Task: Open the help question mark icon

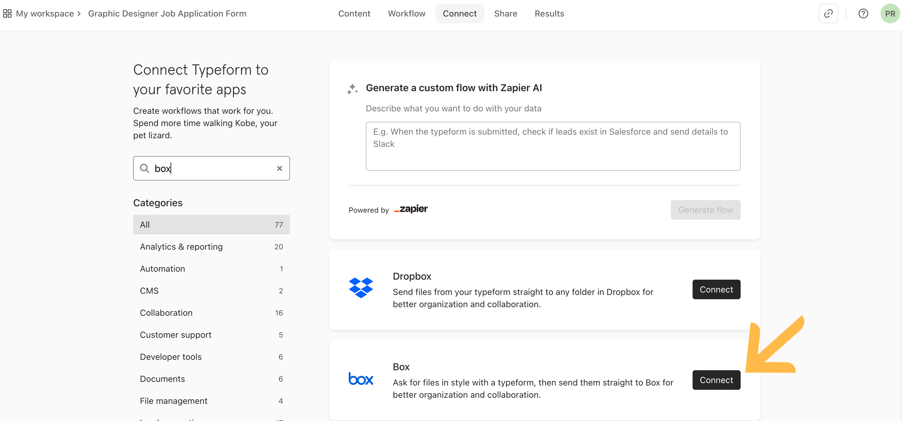Action: tap(863, 13)
